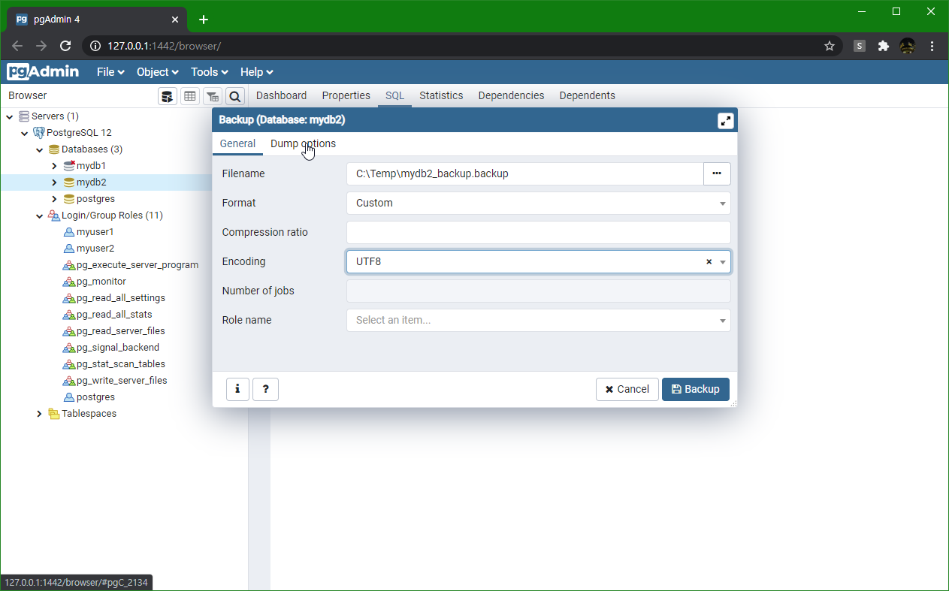
Task: Click the myuser1 role icon
Action: pyautogui.click(x=69, y=232)
